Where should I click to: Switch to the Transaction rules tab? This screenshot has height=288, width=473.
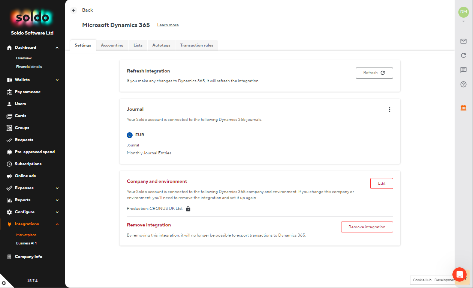pos(197,45)
